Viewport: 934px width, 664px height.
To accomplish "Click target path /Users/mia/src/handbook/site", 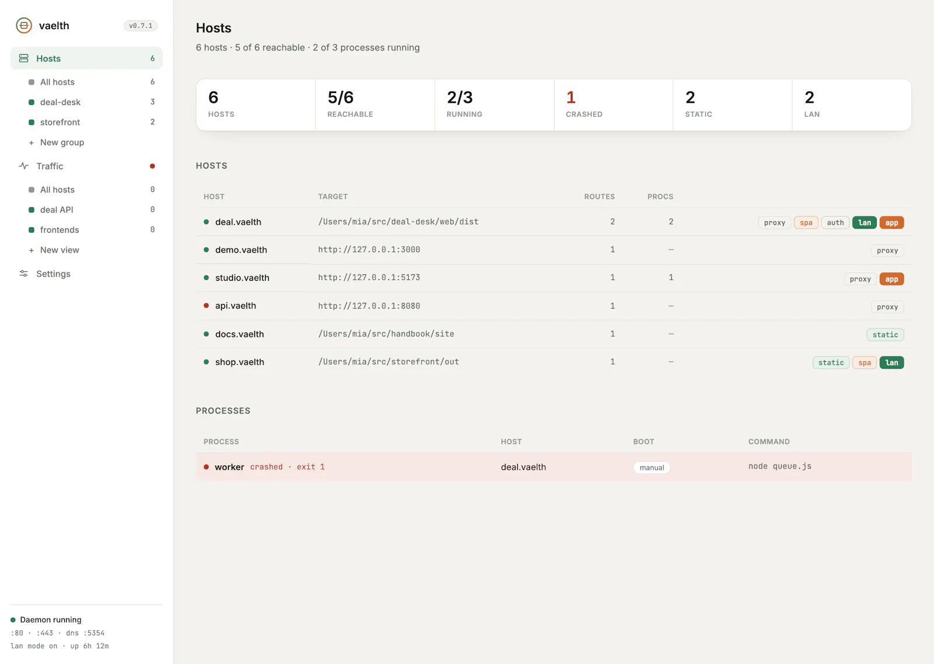I will tap(386, 334).
